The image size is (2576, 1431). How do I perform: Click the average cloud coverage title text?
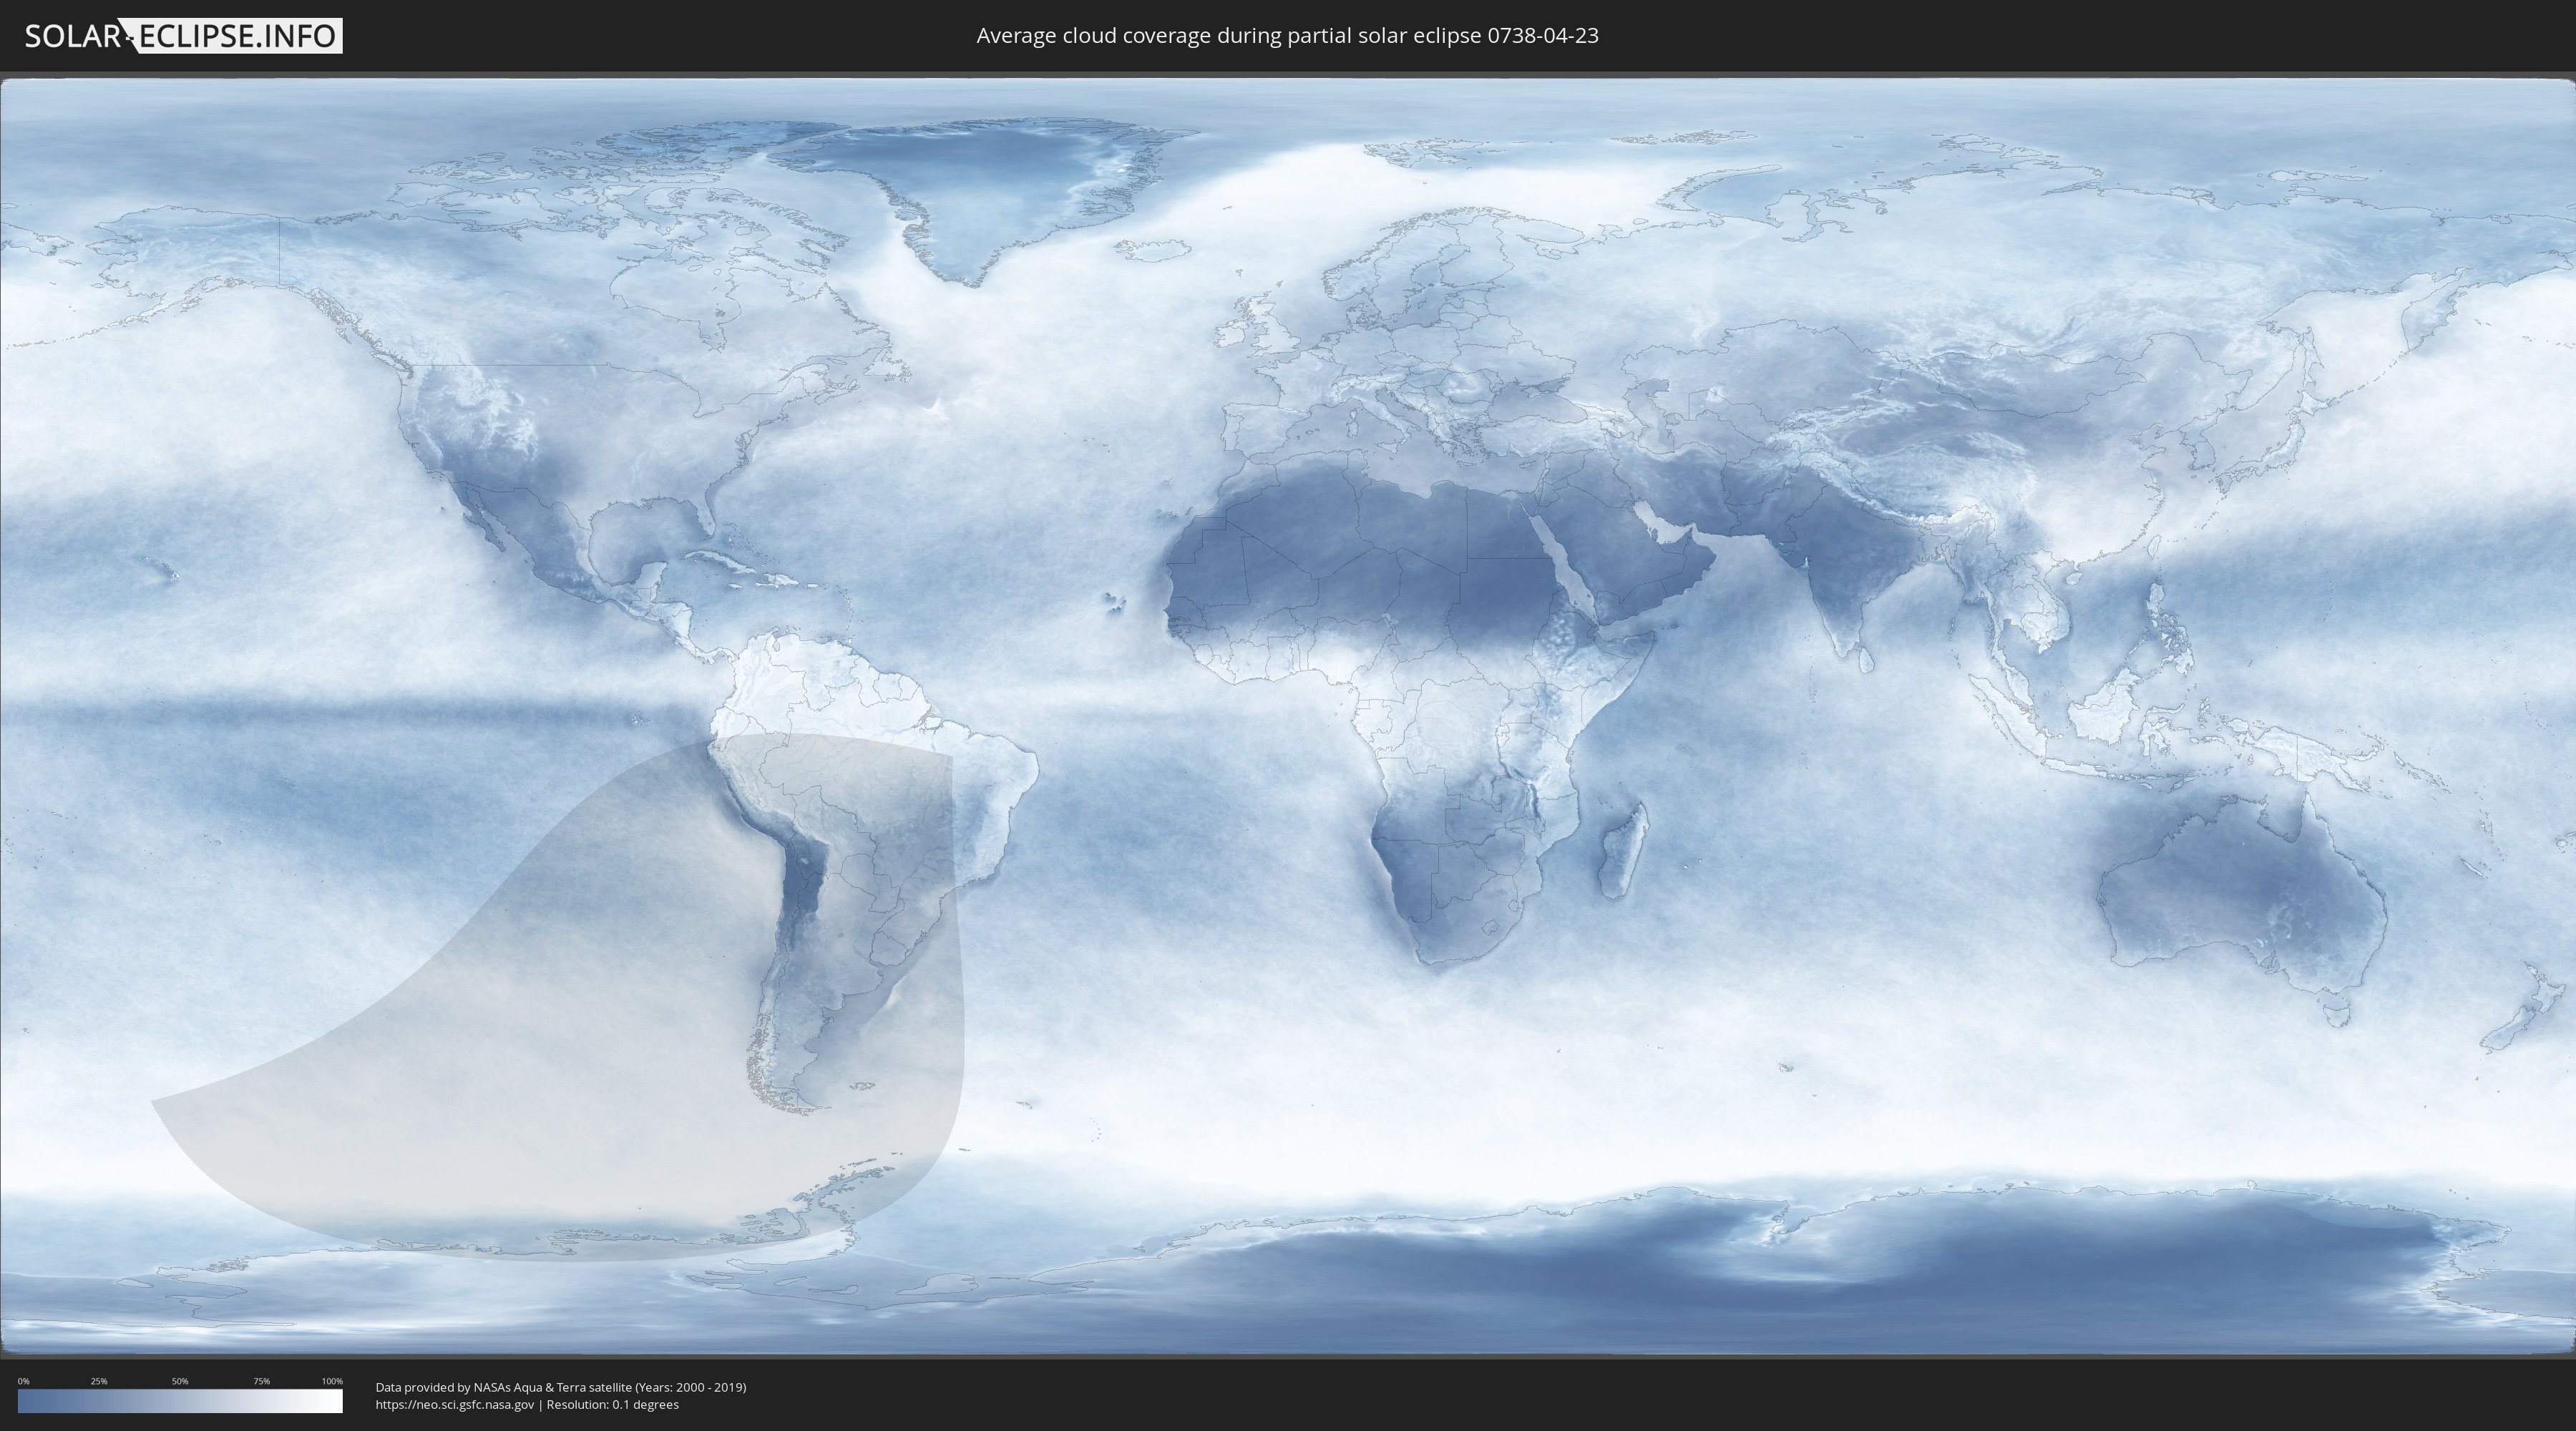pos(1287,36)
